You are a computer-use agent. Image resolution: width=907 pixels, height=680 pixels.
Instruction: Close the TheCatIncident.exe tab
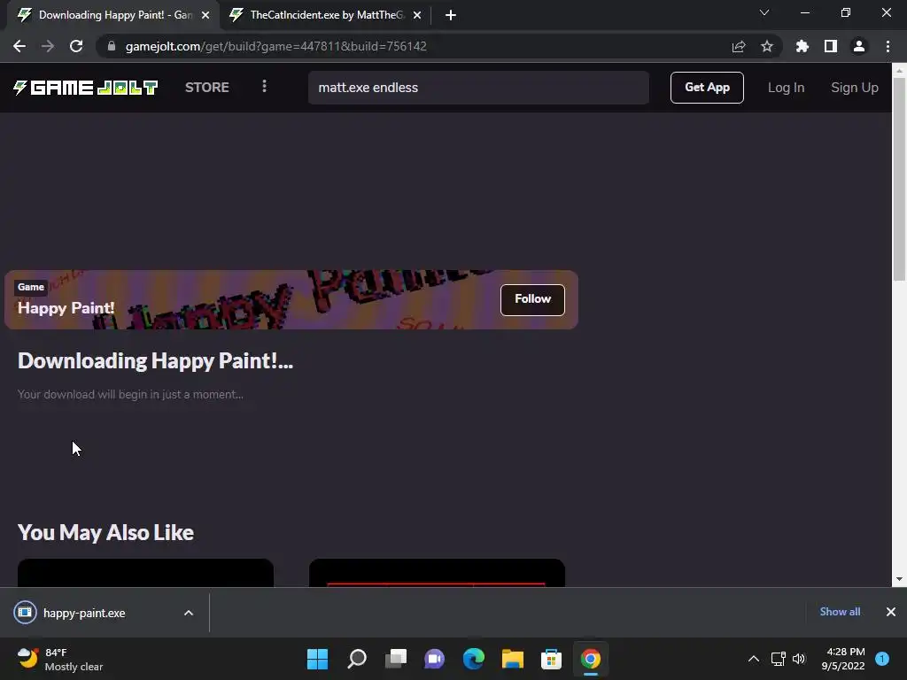[x=417, y=15]
